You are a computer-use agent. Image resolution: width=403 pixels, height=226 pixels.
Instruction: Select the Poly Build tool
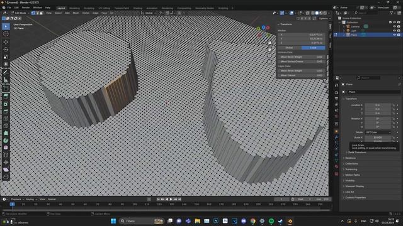(6, 133)
